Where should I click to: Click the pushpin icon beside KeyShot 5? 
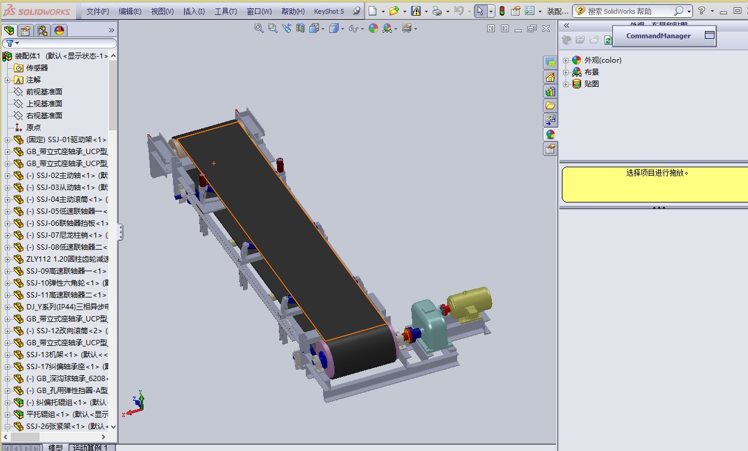357,11
